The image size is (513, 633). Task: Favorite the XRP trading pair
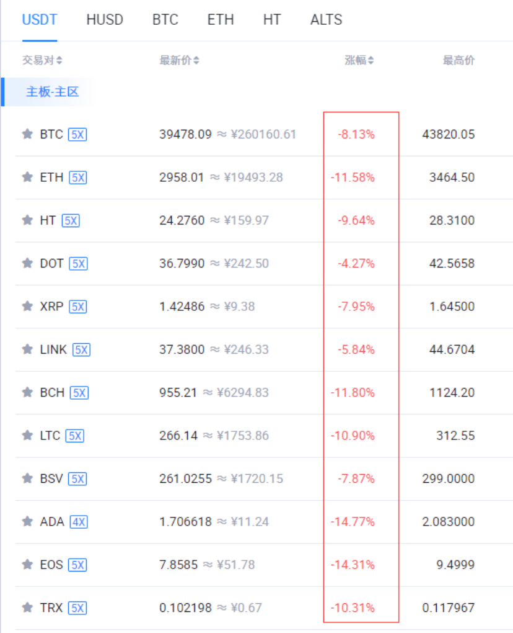27,307
